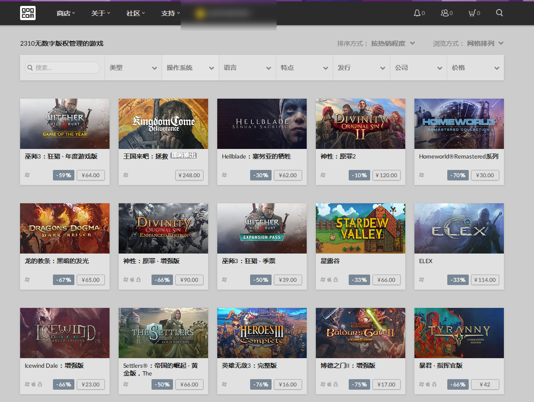Click the GOG.com logo icon
This screenshot has height=402, width=534.
[x=28, y=13]
